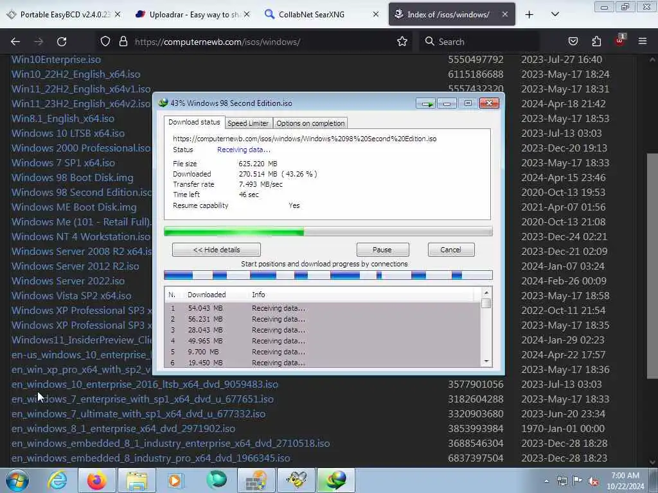Screen dimensions: 658x493
Task: Click the green download progress bar
Action: 328,231
